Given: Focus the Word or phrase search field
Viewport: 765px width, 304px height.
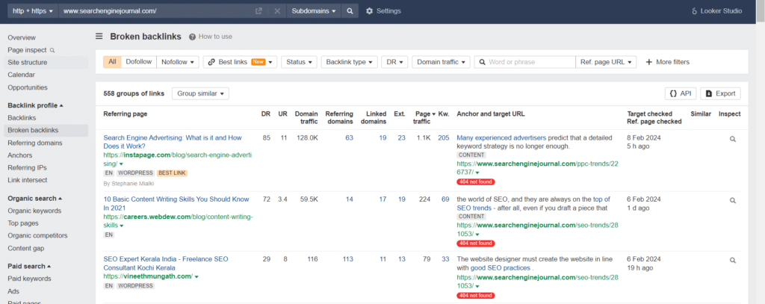Looking at the screenshot, I should 525,62.
